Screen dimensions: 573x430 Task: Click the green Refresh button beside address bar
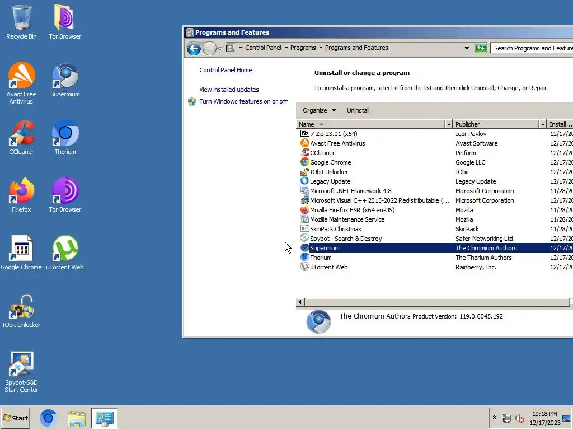click(481, 48)
